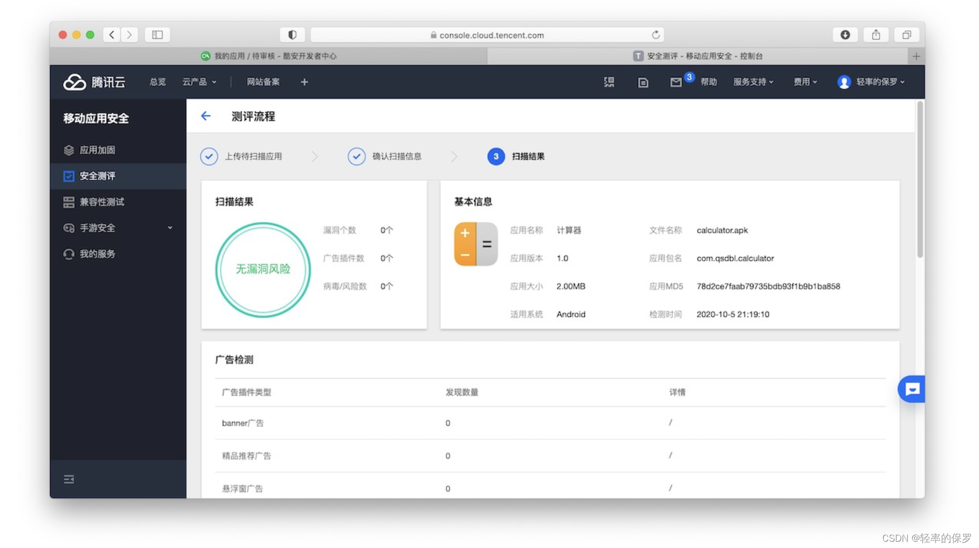
Task: Select 总览 in top navigation
Action: pyautogui.click(x=157, y=82)
